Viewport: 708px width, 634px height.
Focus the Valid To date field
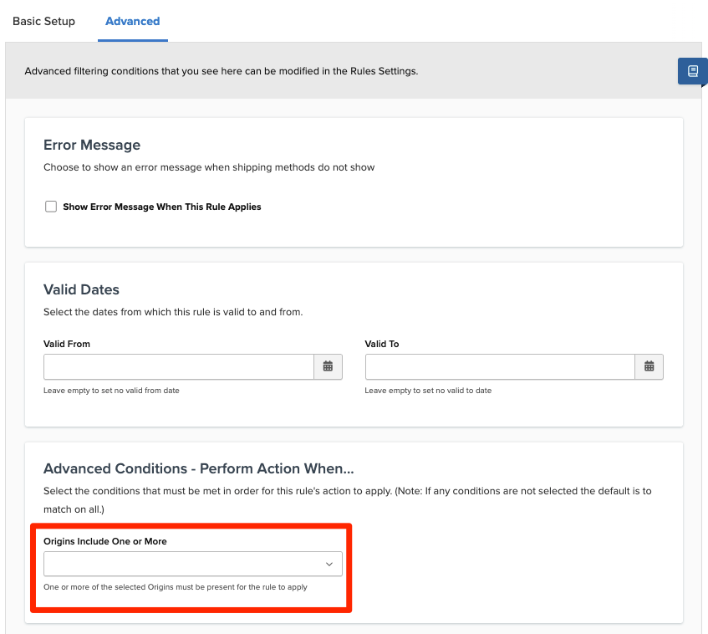(x=500, y=366)
